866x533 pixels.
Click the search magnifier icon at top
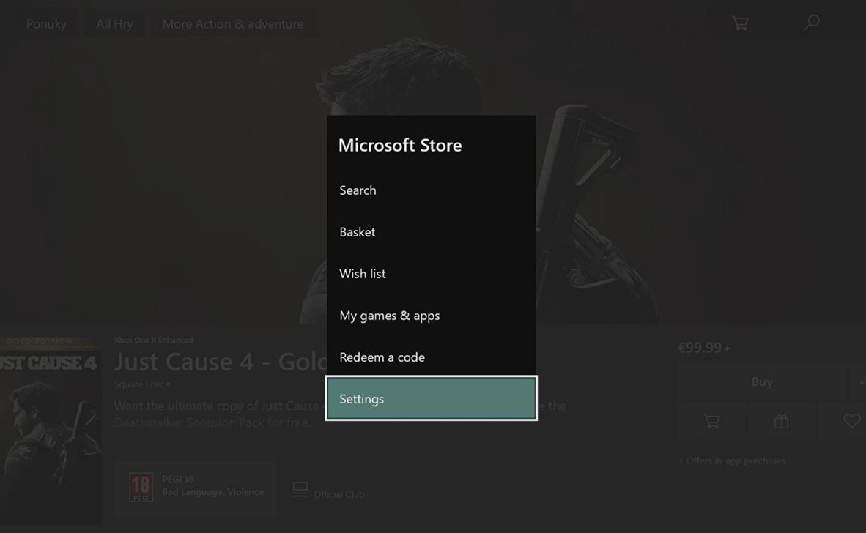pyautogui.click(x=811, y=23)
